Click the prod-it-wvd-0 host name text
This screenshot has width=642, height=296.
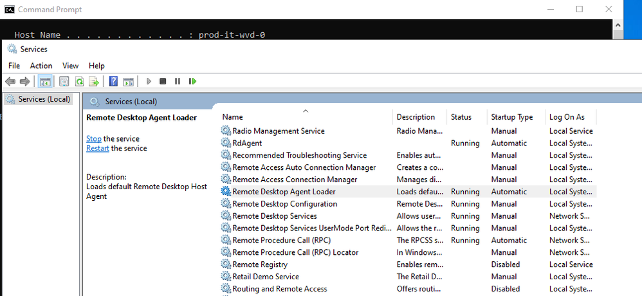click(x=232, y=35)
